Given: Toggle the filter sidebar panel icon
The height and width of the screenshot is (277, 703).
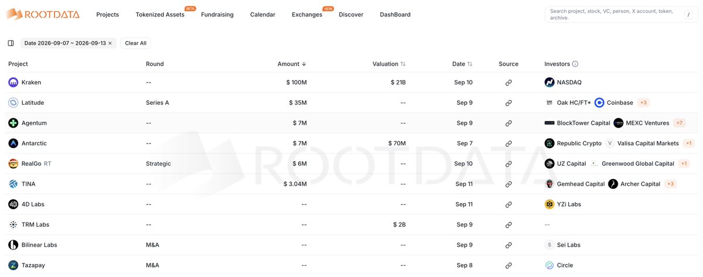Looking at the screenshot, I should (11, 43).
